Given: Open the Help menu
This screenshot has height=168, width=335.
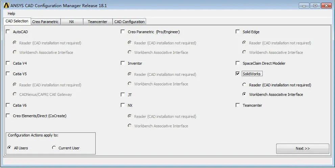Looking at the screenshot, I should [11, 14].
